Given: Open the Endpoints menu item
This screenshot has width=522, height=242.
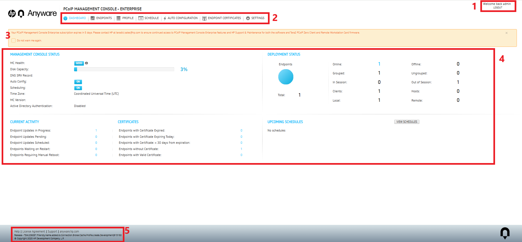Looking at the screenshot, I should (101, 18).
